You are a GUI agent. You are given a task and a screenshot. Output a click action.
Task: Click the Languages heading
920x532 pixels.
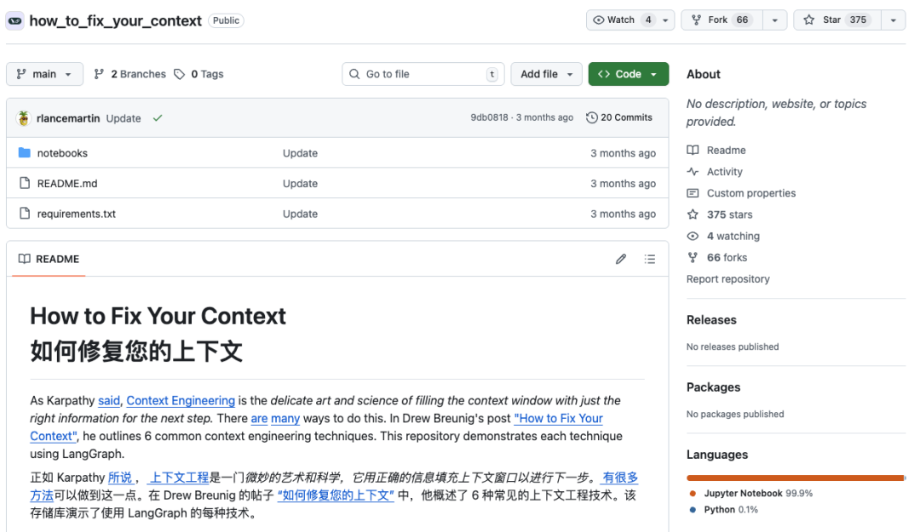[x=717, y=455]
